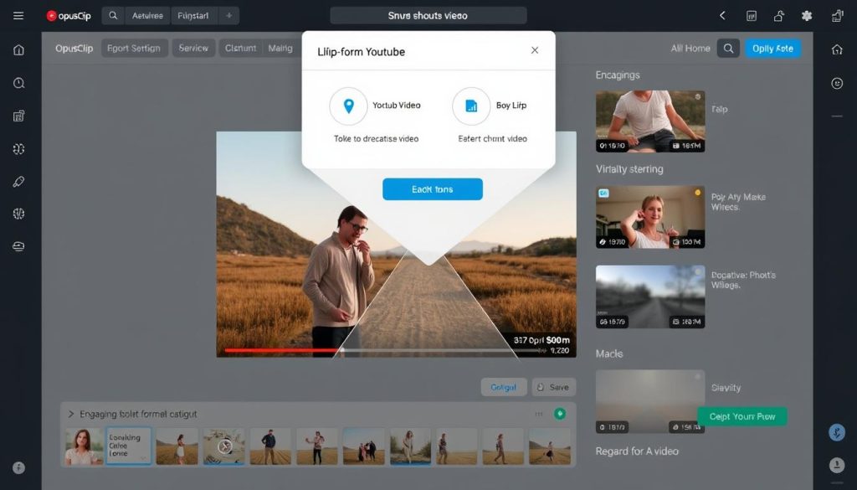The image size is (857, 490).
Task: Open the history clock icon in sidebar
Action: (18, 83)
